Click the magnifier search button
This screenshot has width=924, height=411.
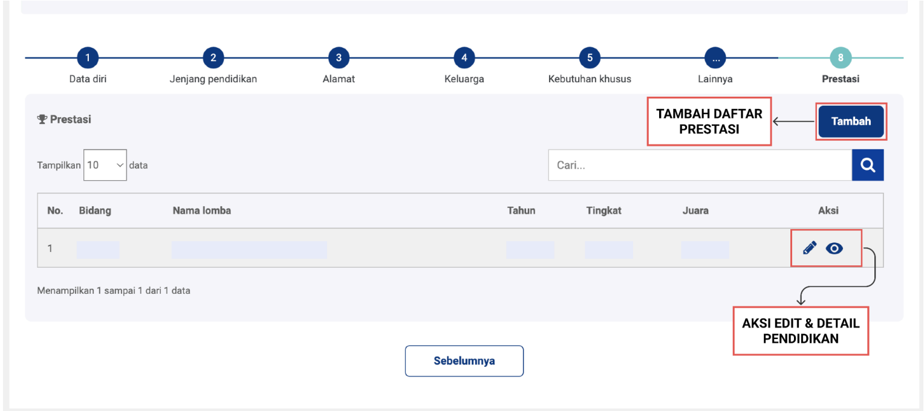click(x=868, y=165)
